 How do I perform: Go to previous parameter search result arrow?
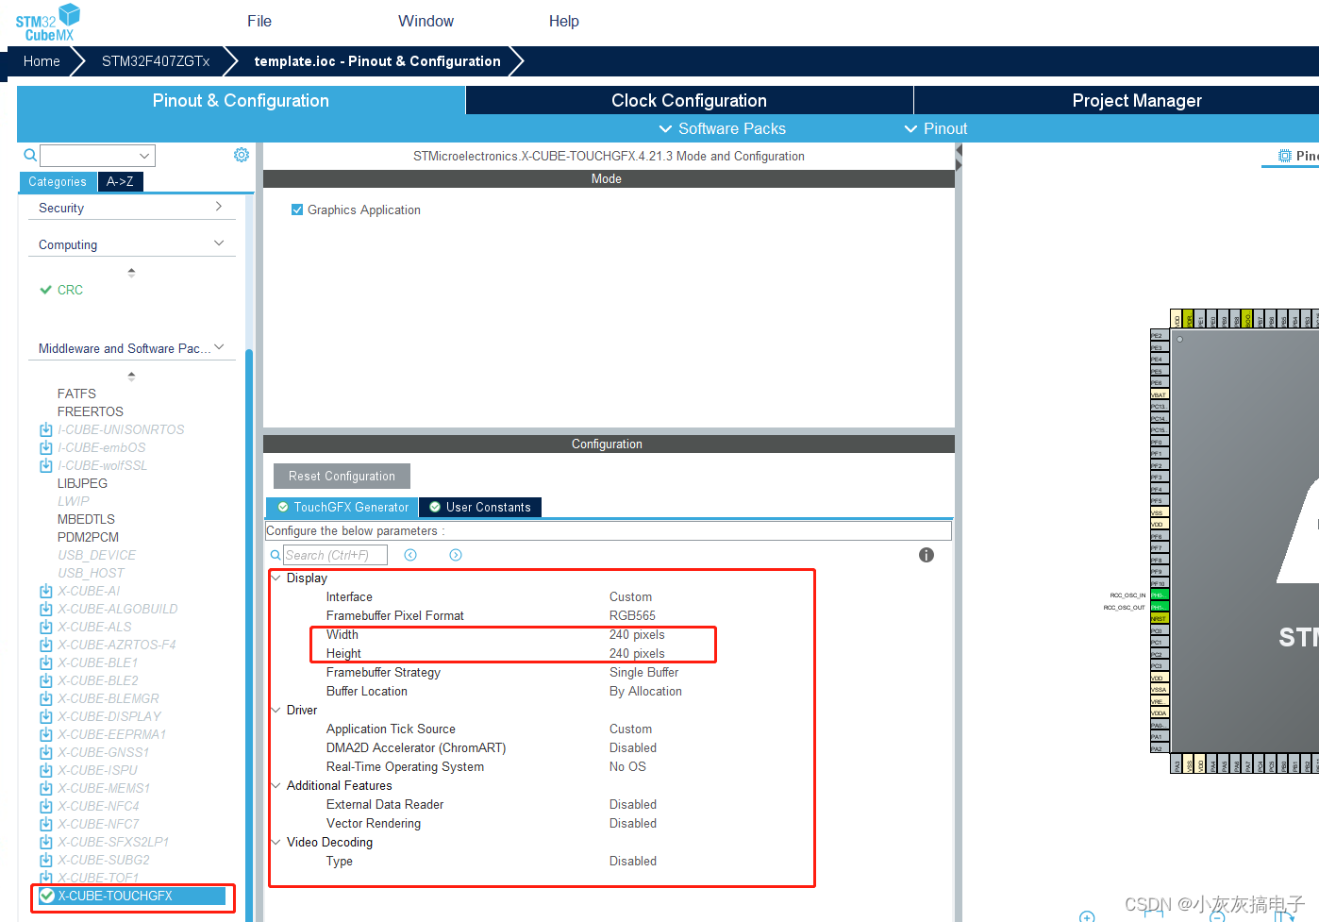coord(410,555)
